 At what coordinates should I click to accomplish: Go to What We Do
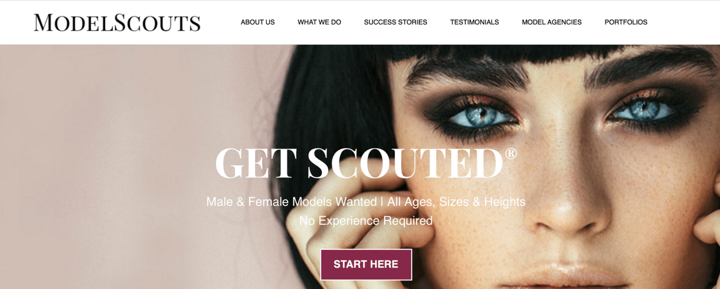pos(319,22)
